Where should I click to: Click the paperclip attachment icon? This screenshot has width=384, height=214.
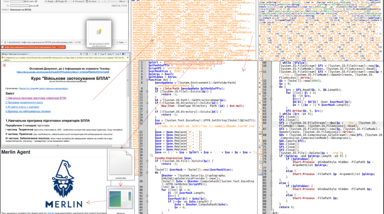(x=5, y=42)
